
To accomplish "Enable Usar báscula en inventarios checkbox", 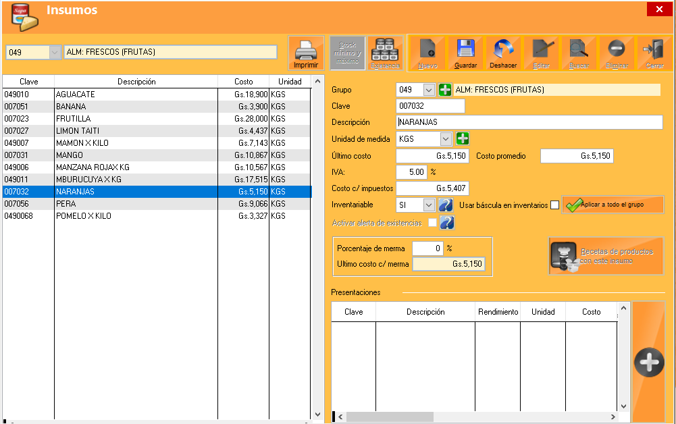I will click(x=555, y=205).
